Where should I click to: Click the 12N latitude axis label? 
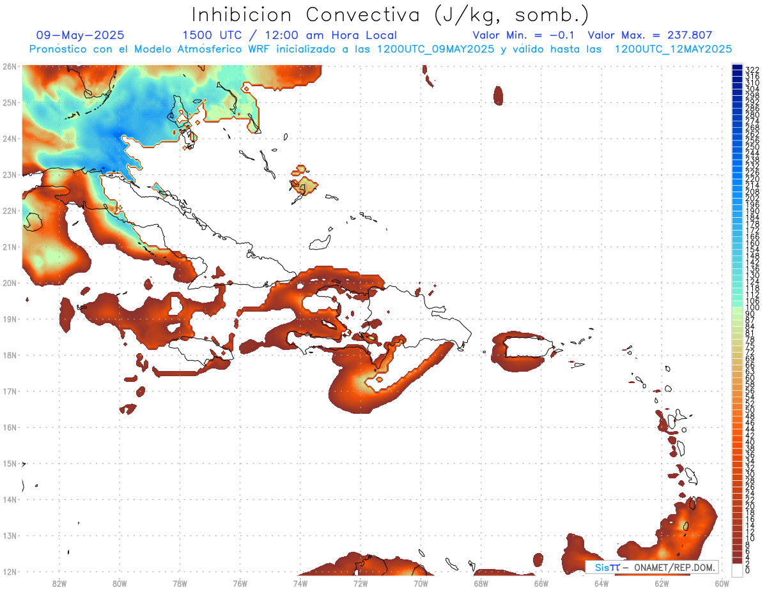(10, 572)
